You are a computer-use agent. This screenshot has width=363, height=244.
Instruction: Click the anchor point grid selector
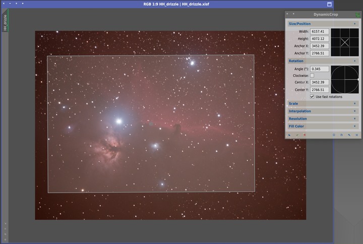(345, 42)
